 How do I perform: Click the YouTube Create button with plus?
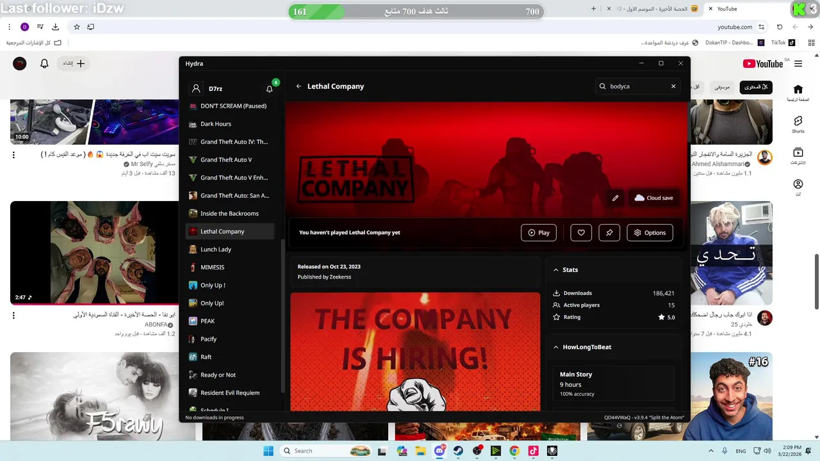click(74, 63)
